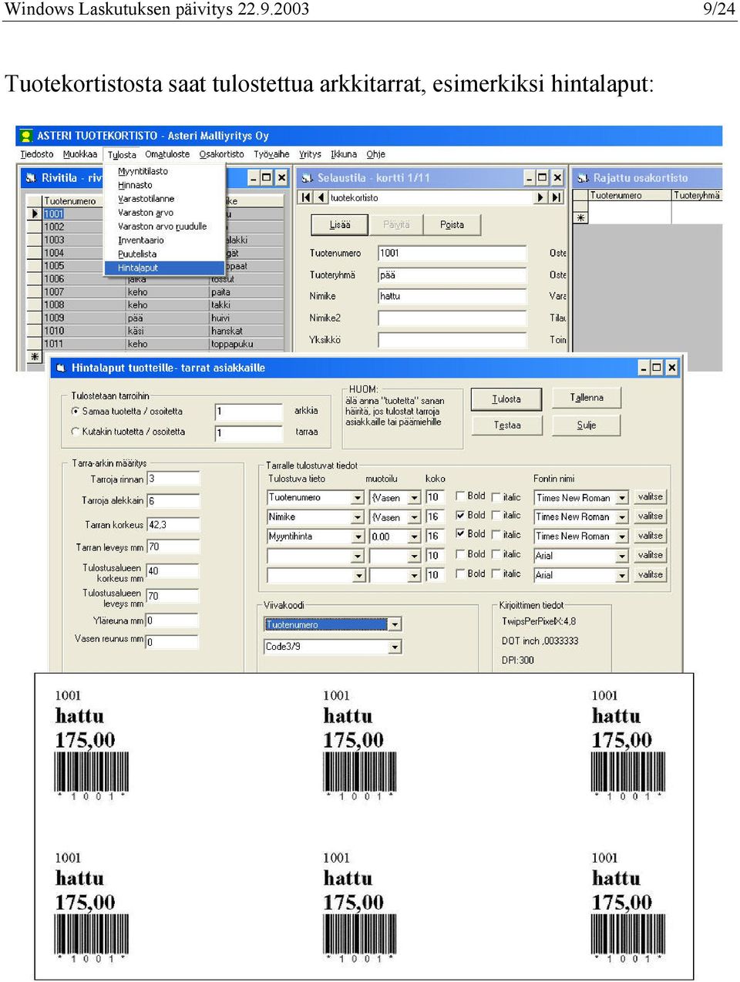Click the Rivitila window title icon
The width and height of the screenshot is (740, 982).
[31, 177]
